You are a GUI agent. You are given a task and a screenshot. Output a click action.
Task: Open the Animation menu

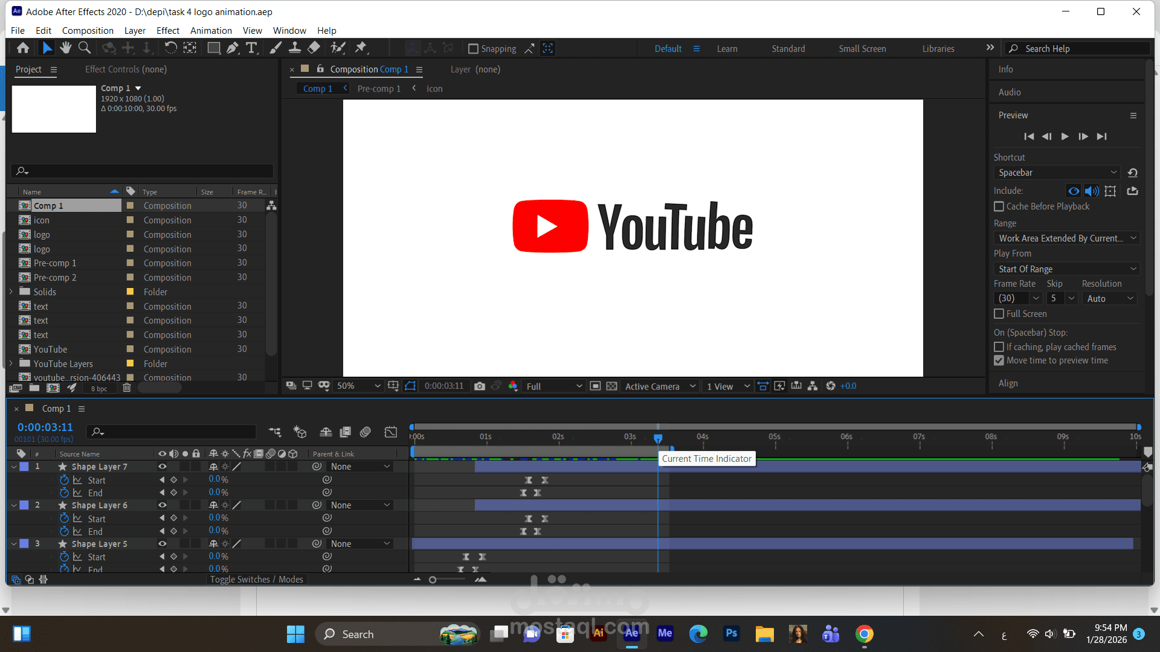coord(211,31)
